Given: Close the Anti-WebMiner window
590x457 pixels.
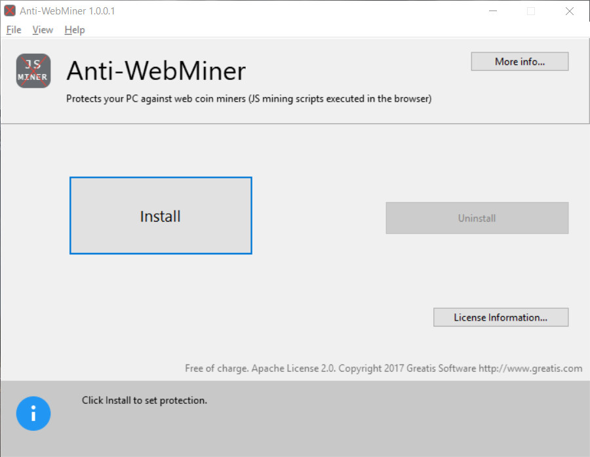Looking at the screenshot, I should [570, 11].
